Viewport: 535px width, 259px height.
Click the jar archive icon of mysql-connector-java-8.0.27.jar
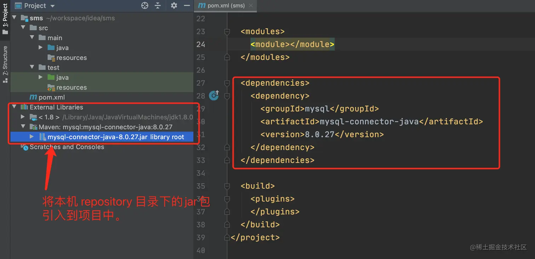pos(42,137)
